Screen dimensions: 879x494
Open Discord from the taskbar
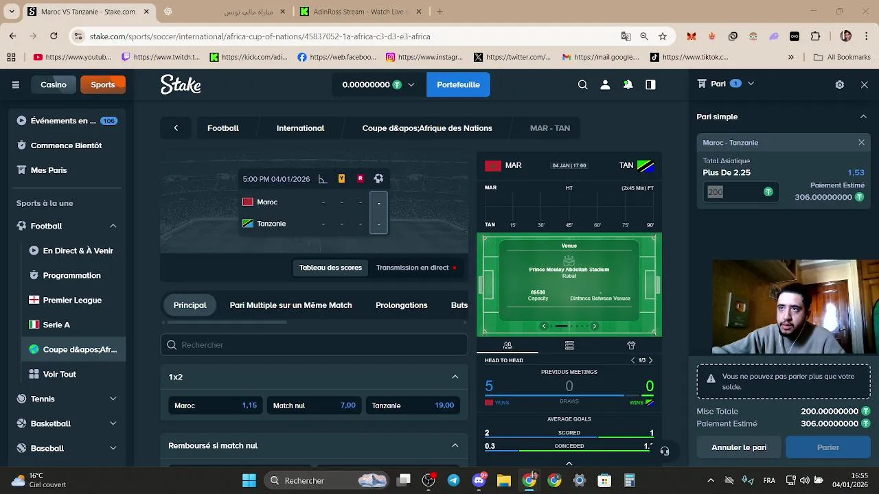click(479, 480)
